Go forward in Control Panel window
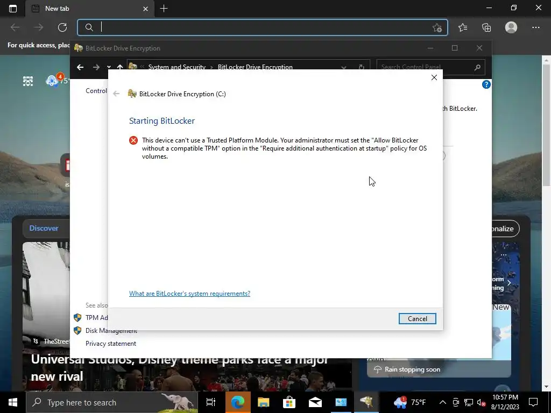The image size is (551, 413). (96, 67)
